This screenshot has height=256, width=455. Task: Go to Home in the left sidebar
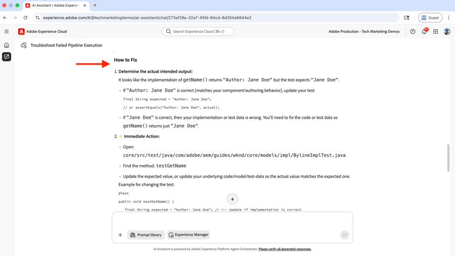coord(7,45)
